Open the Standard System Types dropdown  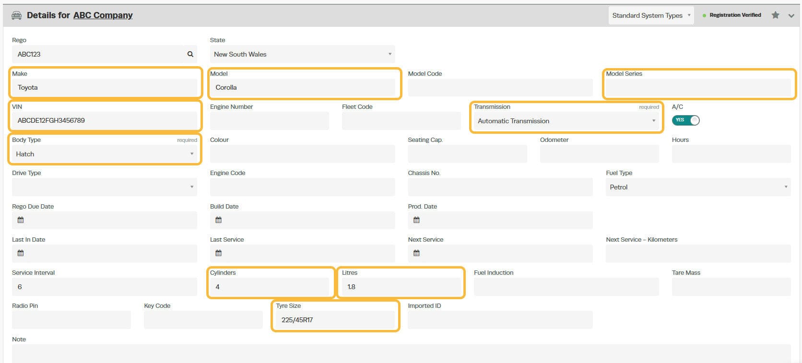click(x=651, y=15)
